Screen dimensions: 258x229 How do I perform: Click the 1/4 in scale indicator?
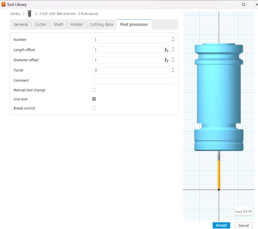tap(243, 211)
